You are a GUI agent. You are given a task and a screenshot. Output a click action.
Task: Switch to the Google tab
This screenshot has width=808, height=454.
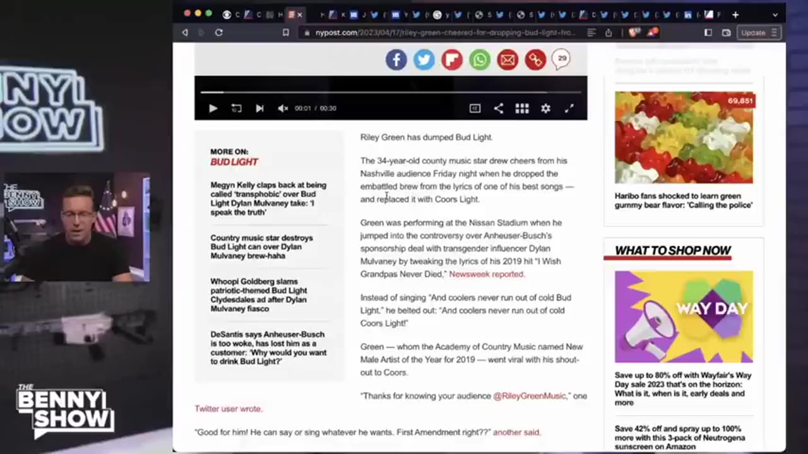coord(437,15)
